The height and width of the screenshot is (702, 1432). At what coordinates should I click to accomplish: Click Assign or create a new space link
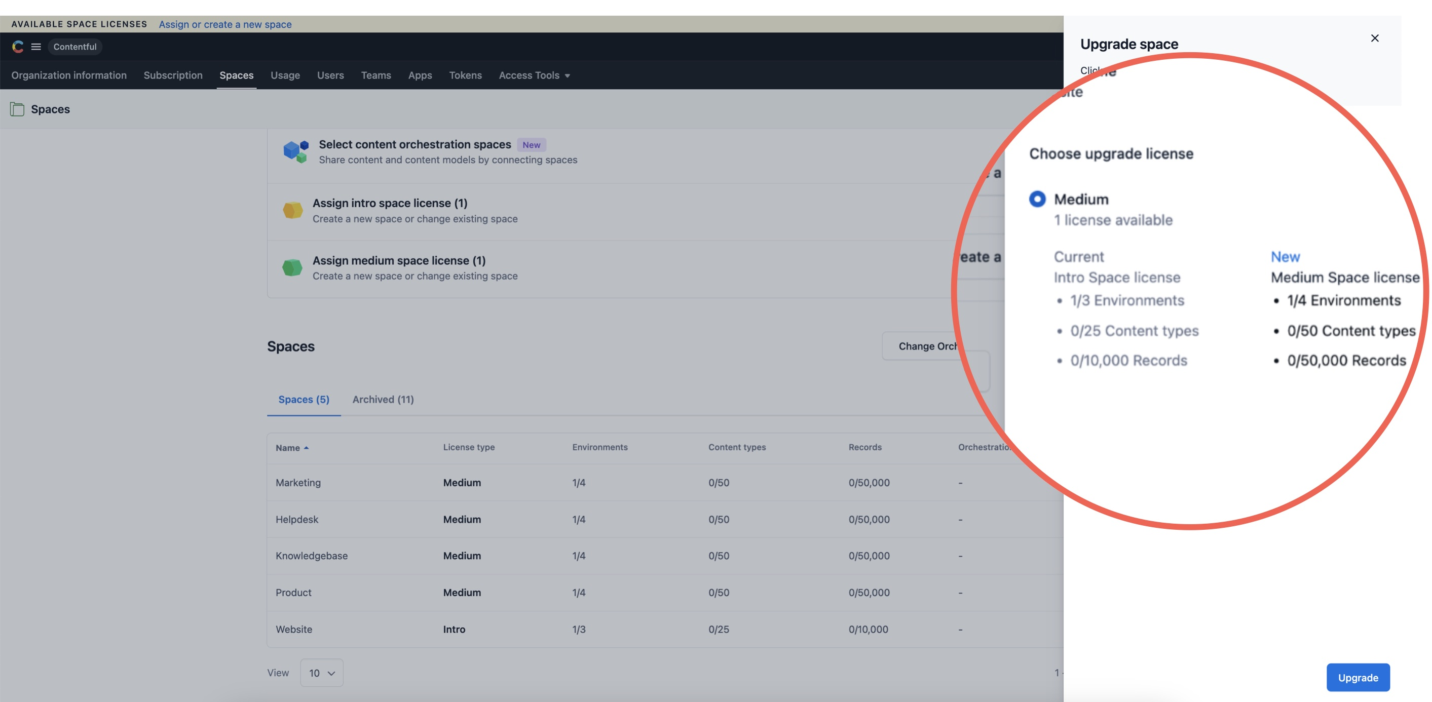[224, 24]
